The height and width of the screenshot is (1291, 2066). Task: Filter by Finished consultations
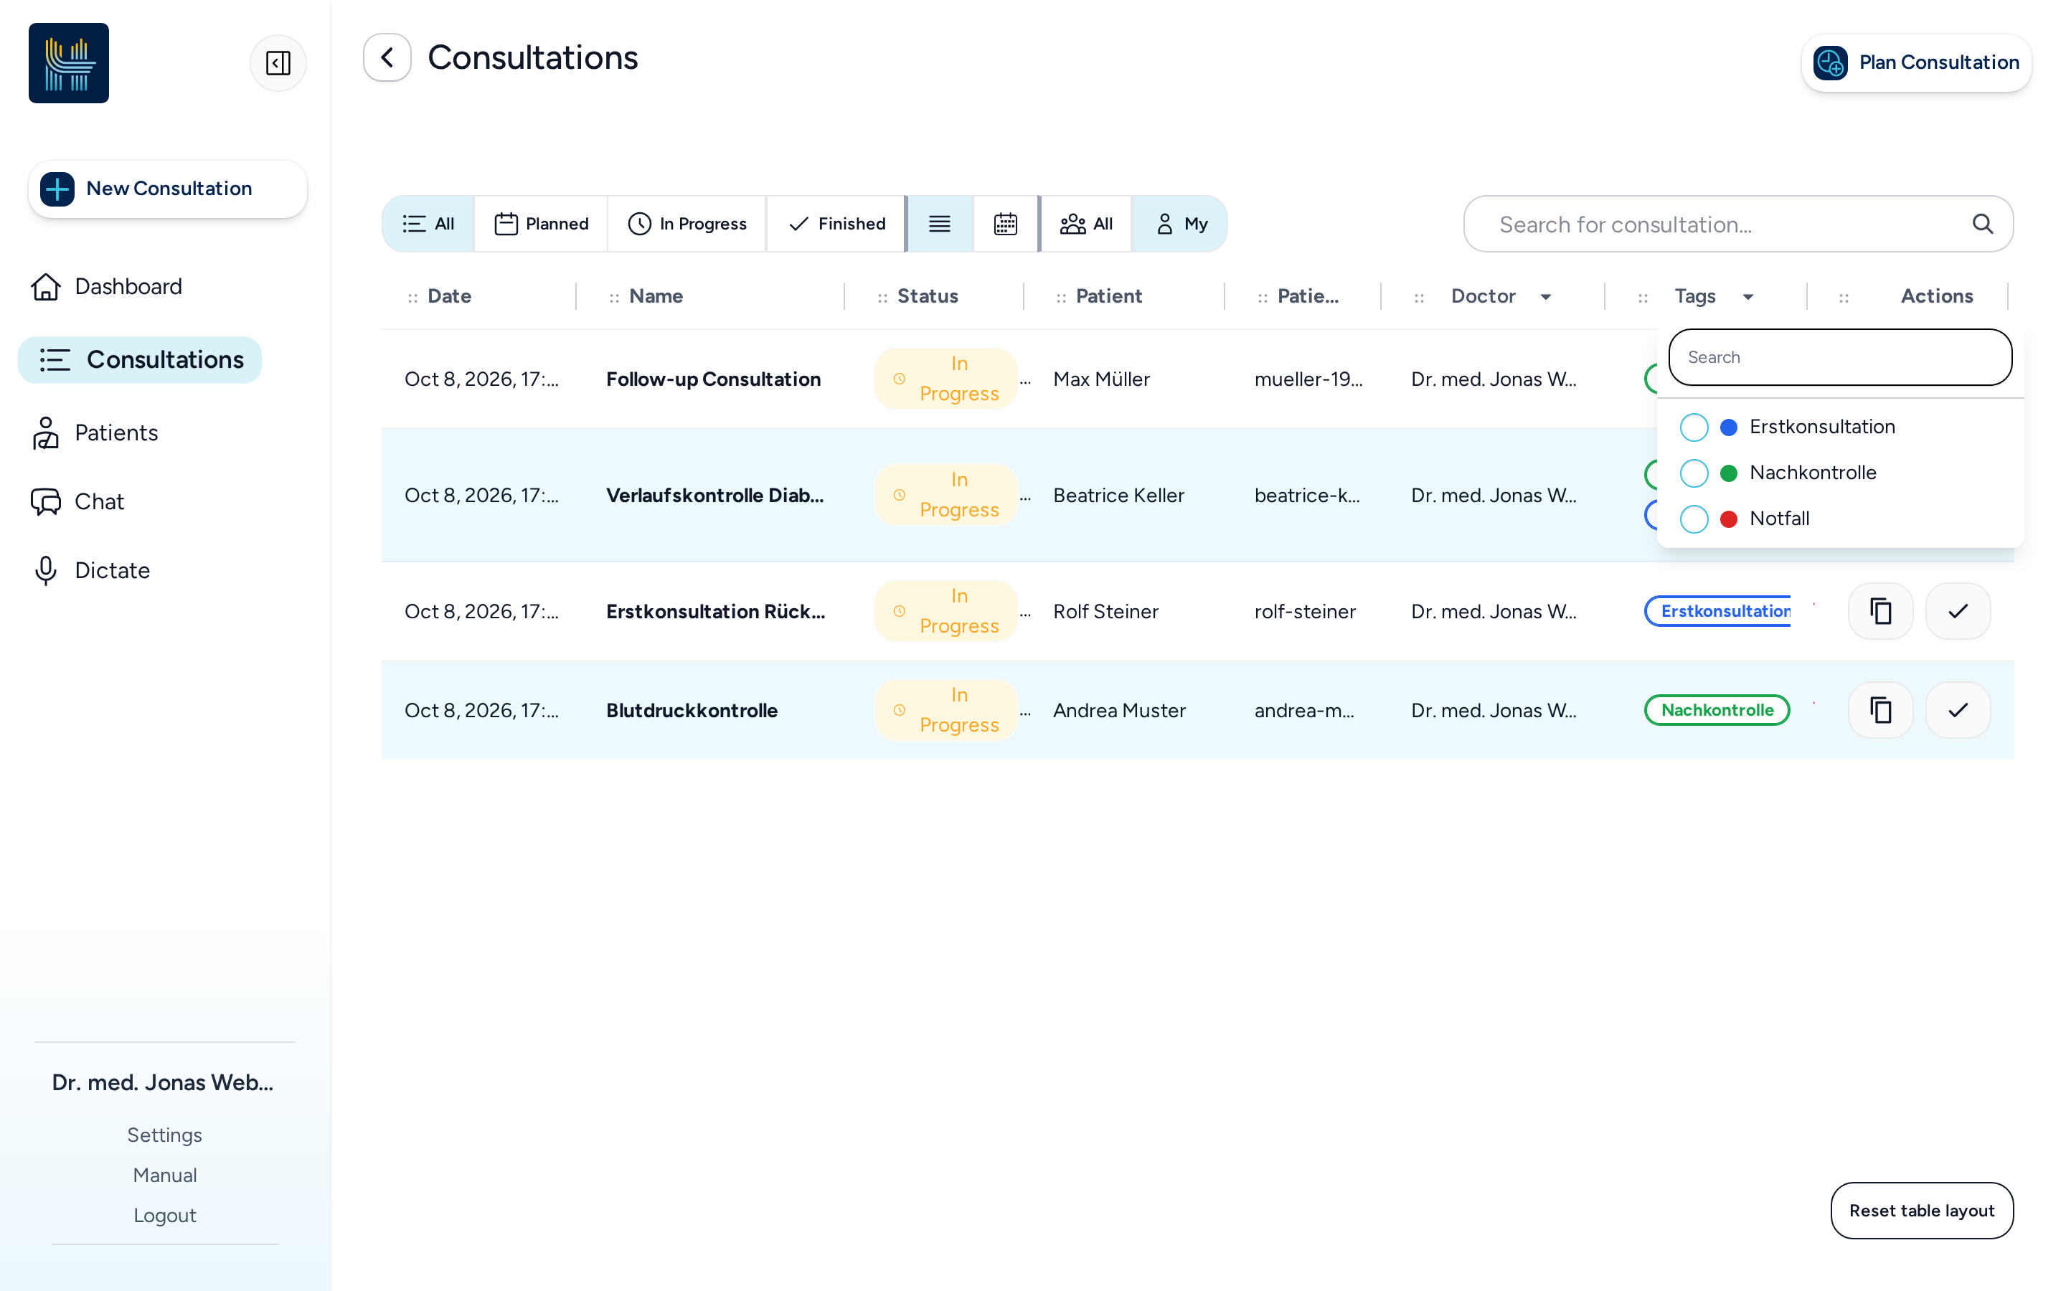(x=836, y=224)
